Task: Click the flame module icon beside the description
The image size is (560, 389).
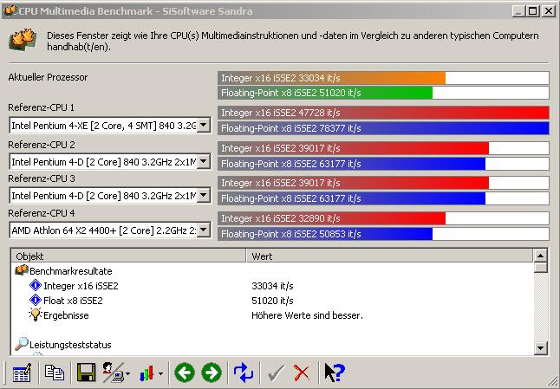Action: (x=23, y=40)
